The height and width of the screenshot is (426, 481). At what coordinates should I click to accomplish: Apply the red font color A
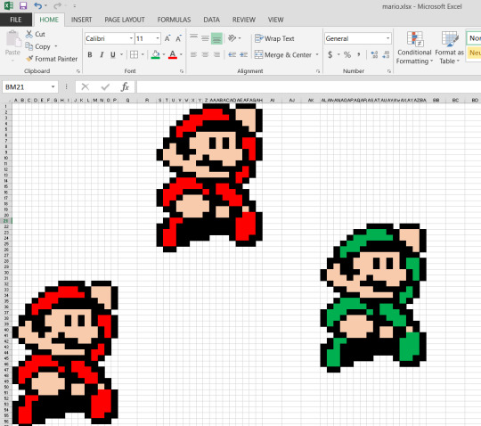tap(173, 54)
